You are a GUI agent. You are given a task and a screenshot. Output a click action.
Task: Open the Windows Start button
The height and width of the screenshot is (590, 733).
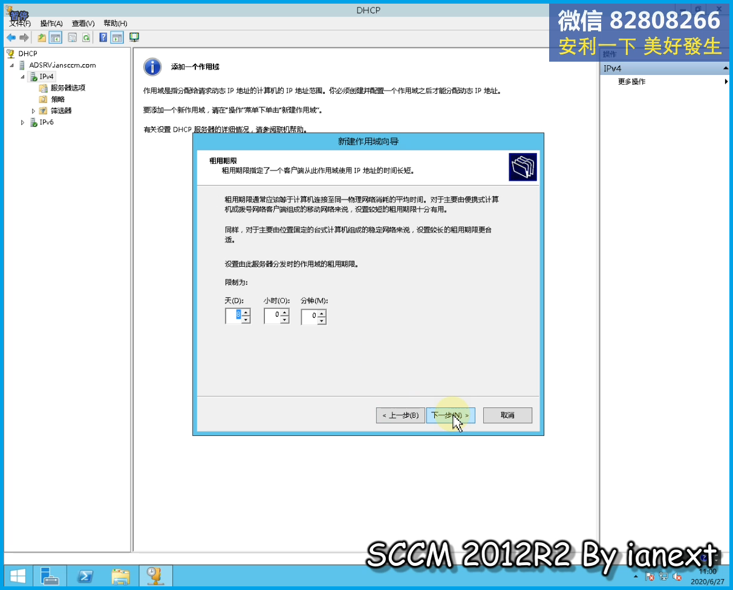click(18, 575)
